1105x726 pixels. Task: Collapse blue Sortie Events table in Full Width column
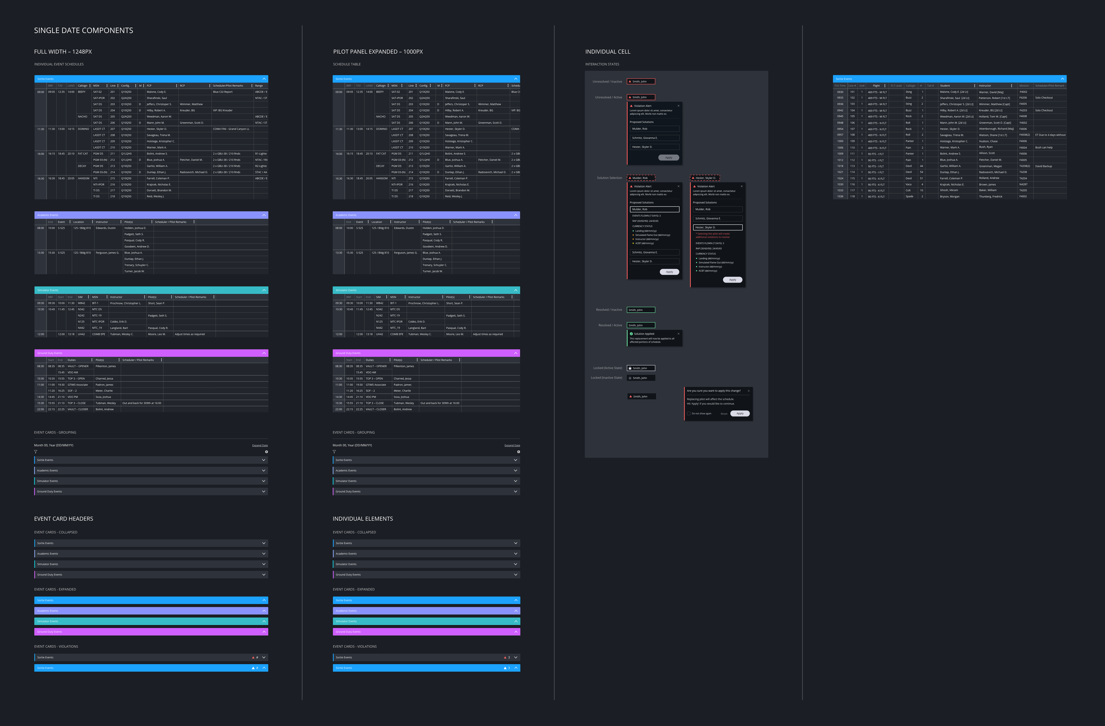tap(264, 79)
